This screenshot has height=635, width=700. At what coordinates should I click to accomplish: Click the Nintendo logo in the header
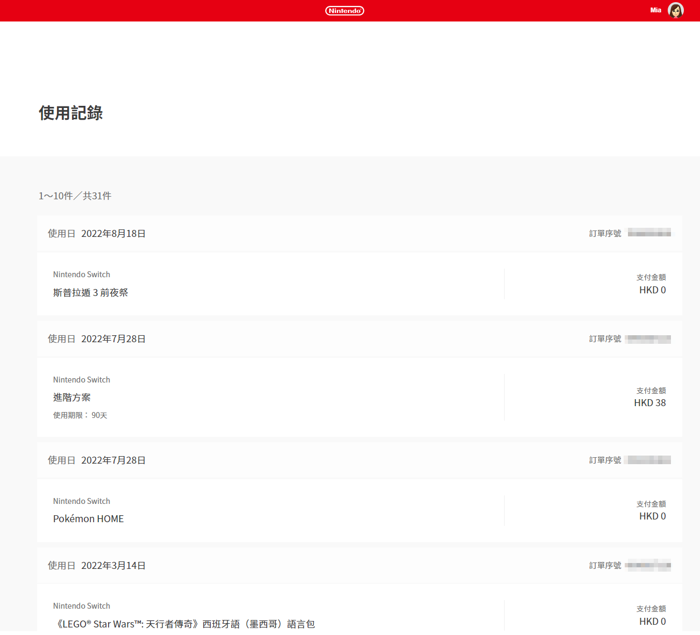point(345,11)
